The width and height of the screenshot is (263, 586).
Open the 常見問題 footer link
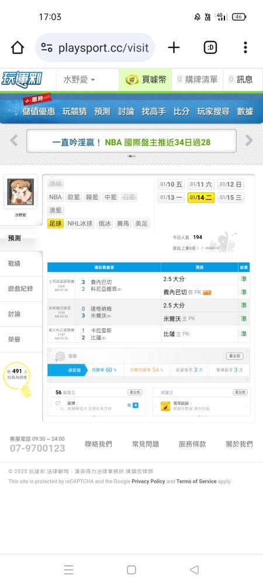[146, 444]
